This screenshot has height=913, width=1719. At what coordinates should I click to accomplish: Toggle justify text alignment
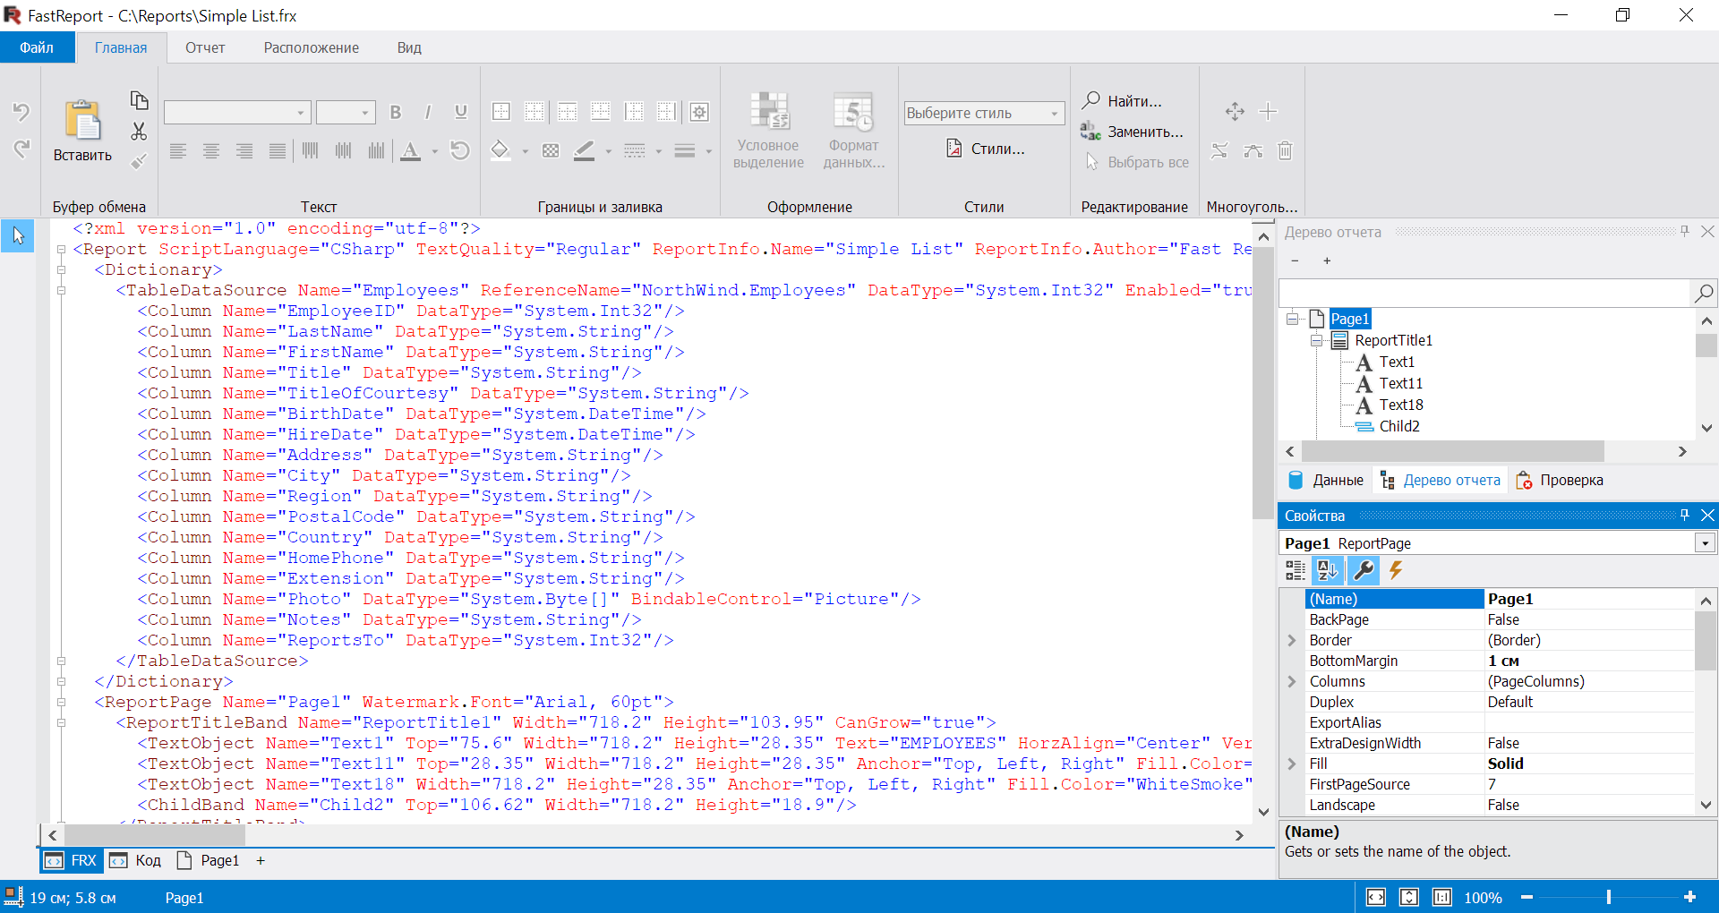(278, 150)
